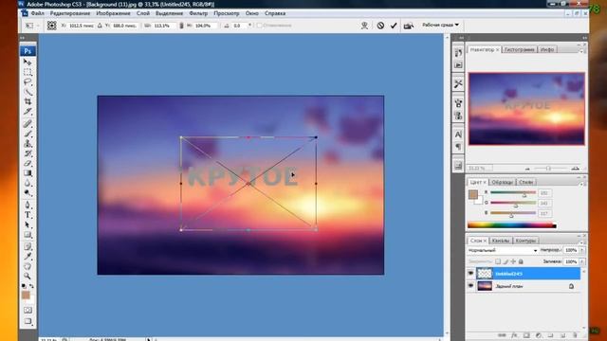Click the reference point location grid

[51, 26]
